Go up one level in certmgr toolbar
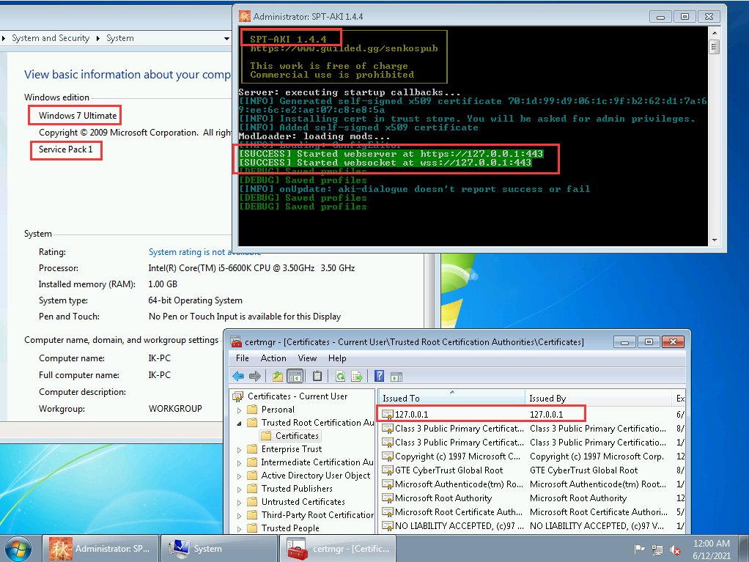The width and height of the screenshot is (749, 562). [x=278, y=377]
